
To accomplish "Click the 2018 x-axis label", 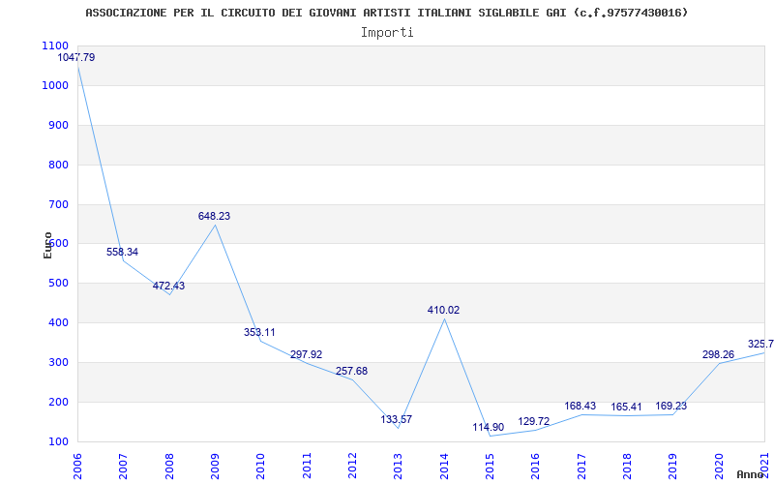I will (x=627, y=466).
